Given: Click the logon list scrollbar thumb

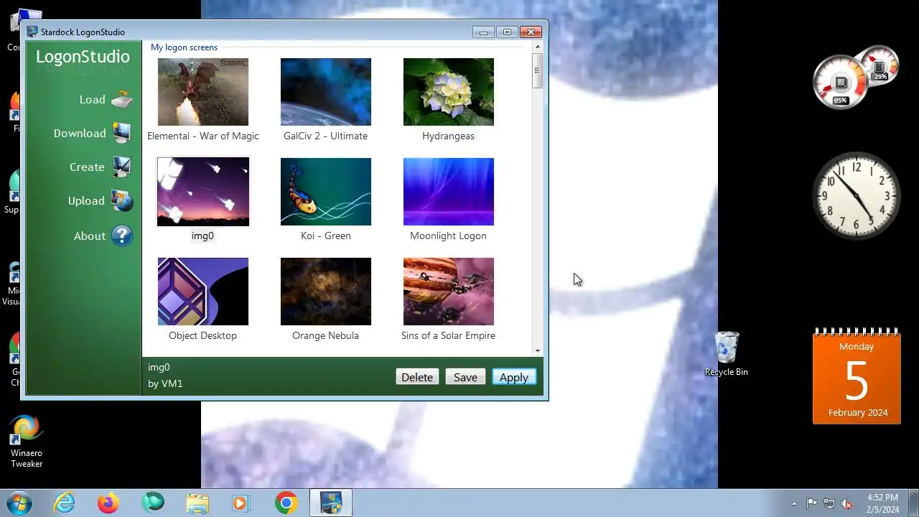Looking at the screenshot, I should click(x=538, y=71).
